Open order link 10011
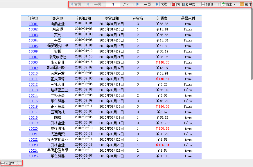The height and width of the screenshot is (167, 253). [x=33, y=79]
